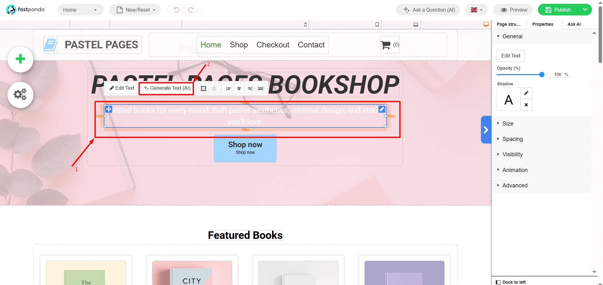603x285 pixels.
Task: Click the shopping cart icon
Action: pos(385,45)
